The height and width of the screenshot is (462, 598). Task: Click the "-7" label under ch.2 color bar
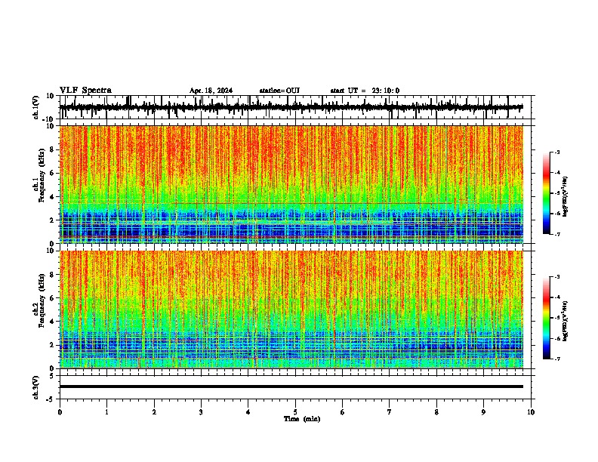click(557, 359)
